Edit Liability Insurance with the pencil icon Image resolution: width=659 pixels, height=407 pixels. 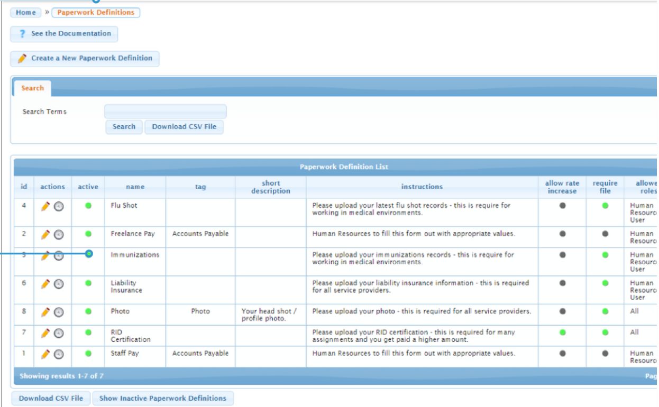click(45, 284)
